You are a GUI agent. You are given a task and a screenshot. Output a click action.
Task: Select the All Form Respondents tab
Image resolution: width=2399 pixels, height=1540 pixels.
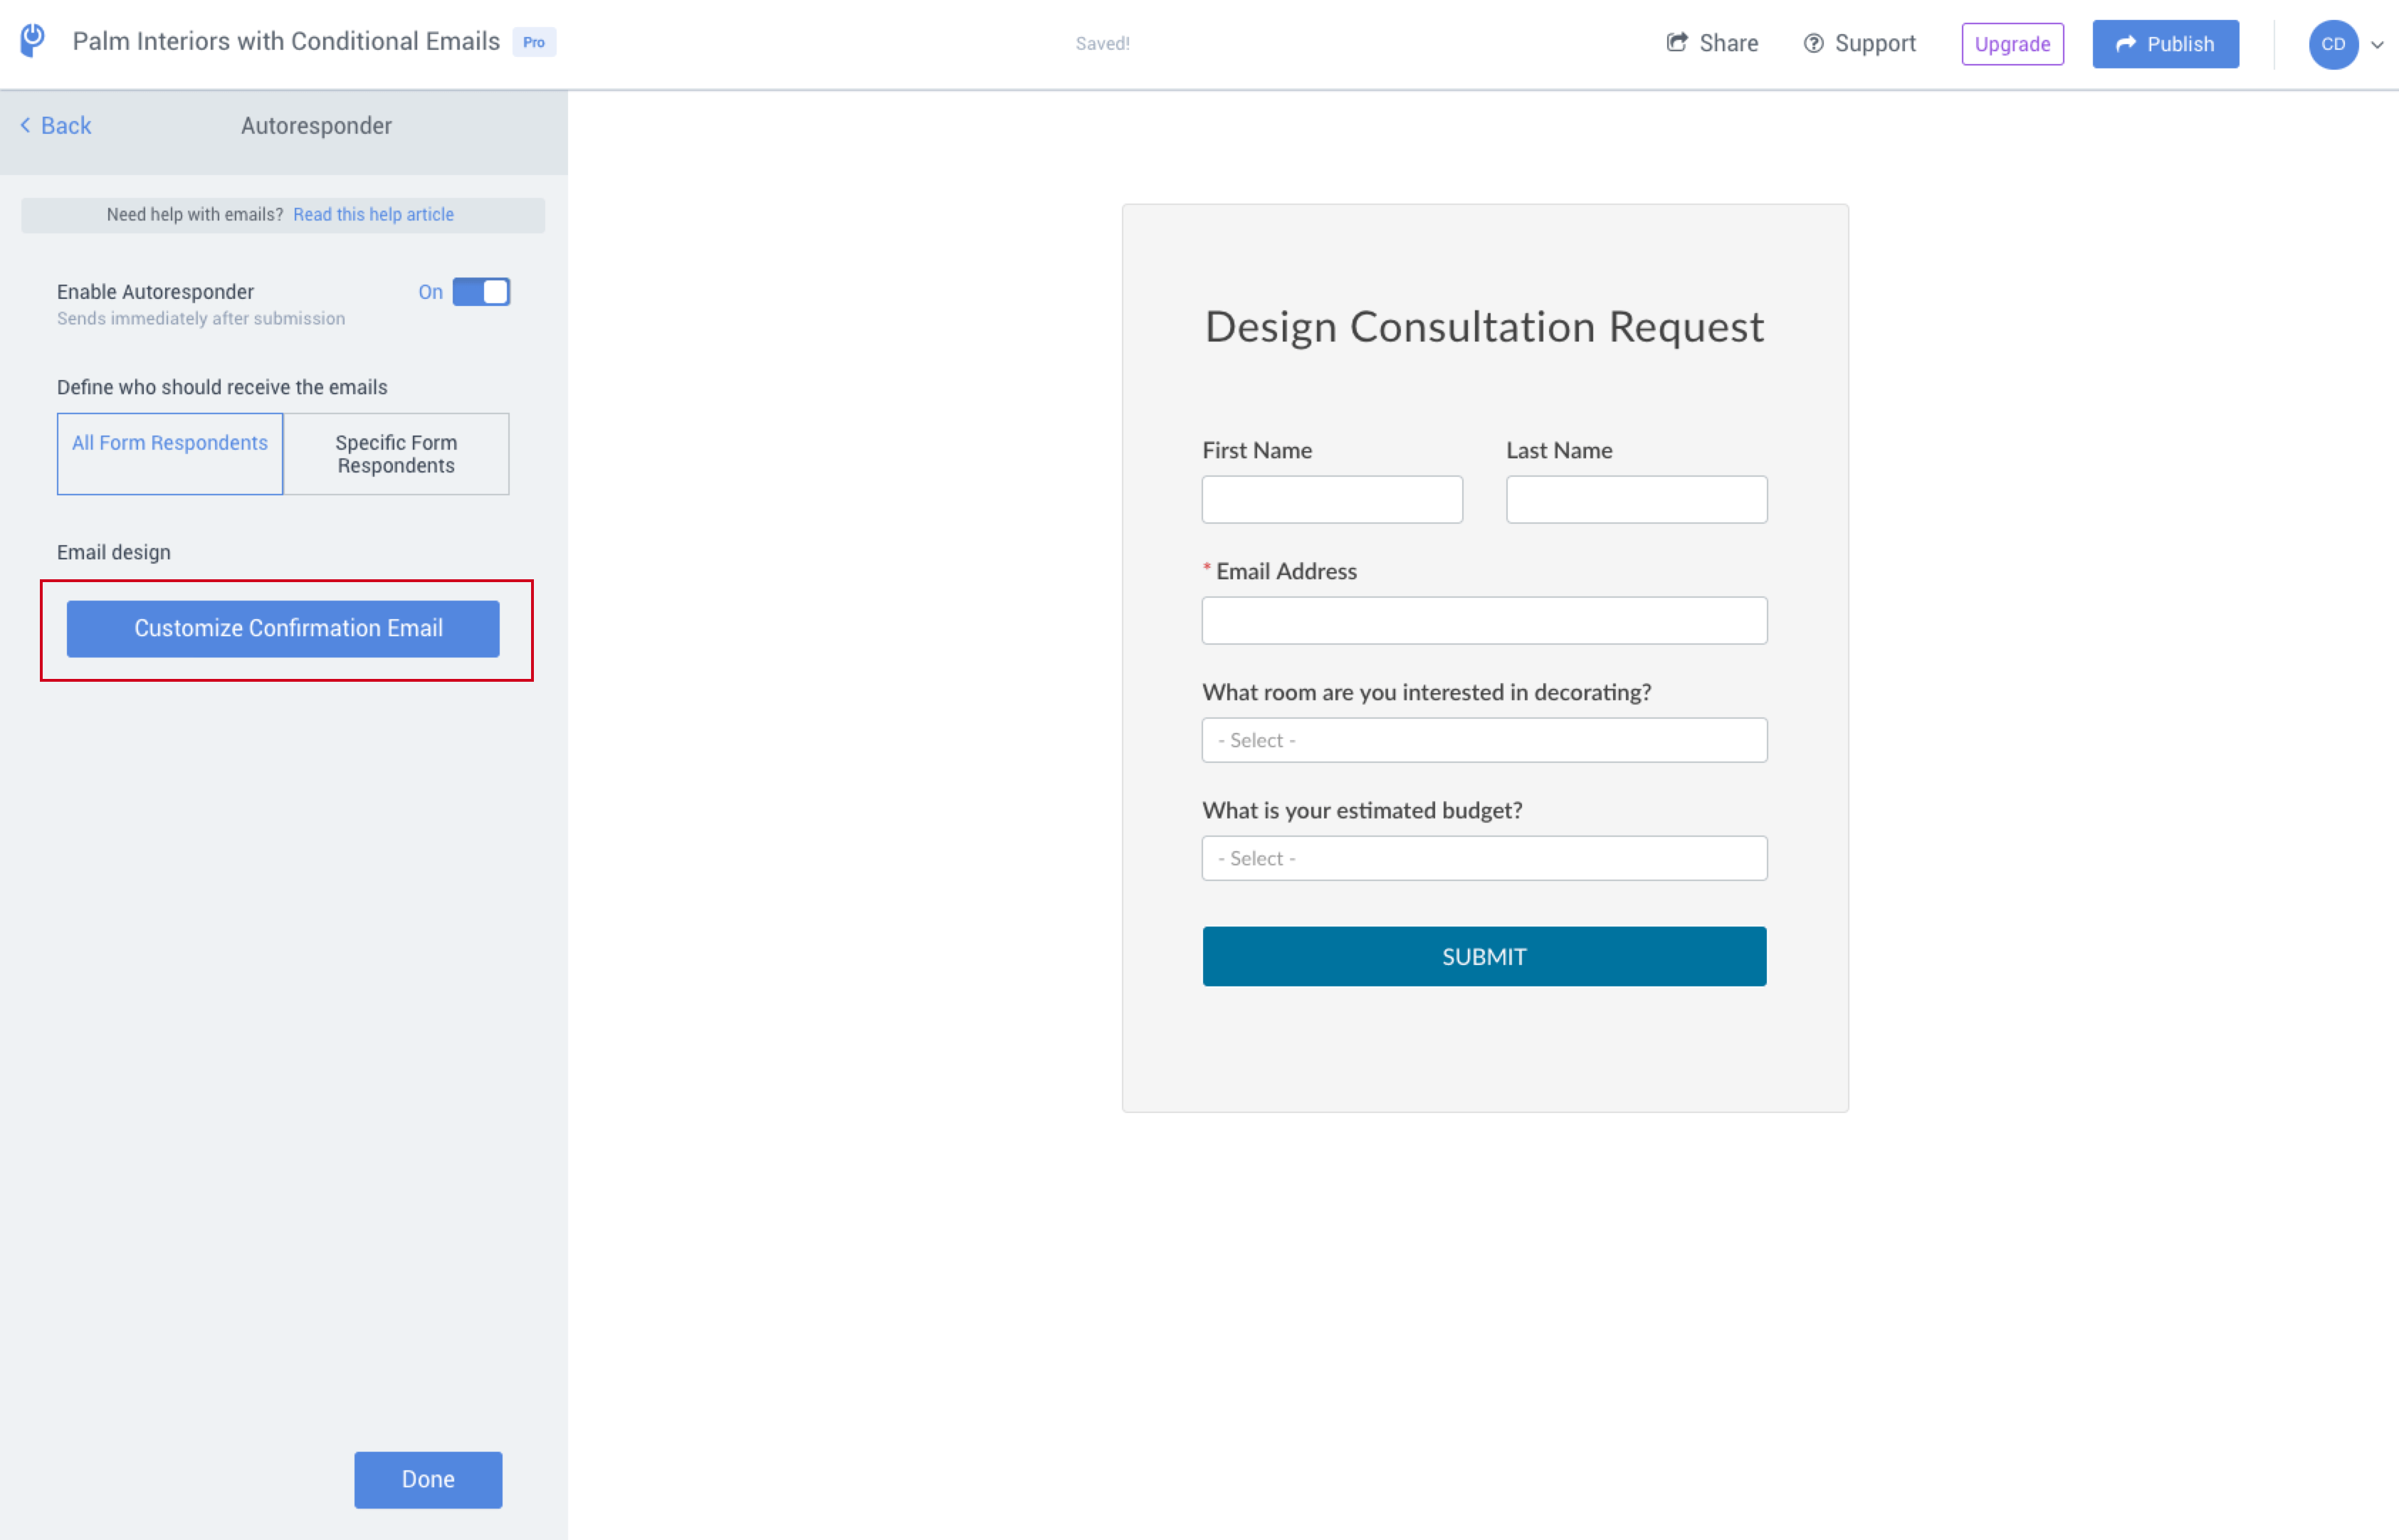(x=170, y=442)
